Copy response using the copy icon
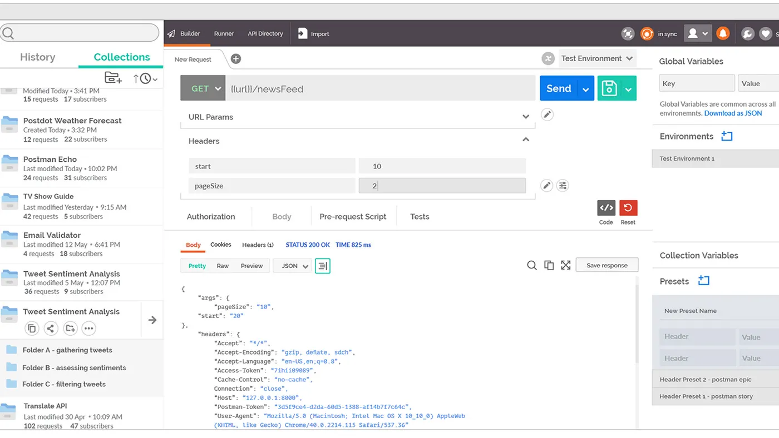The image size is (779, 438). click(x=549, y=265)
